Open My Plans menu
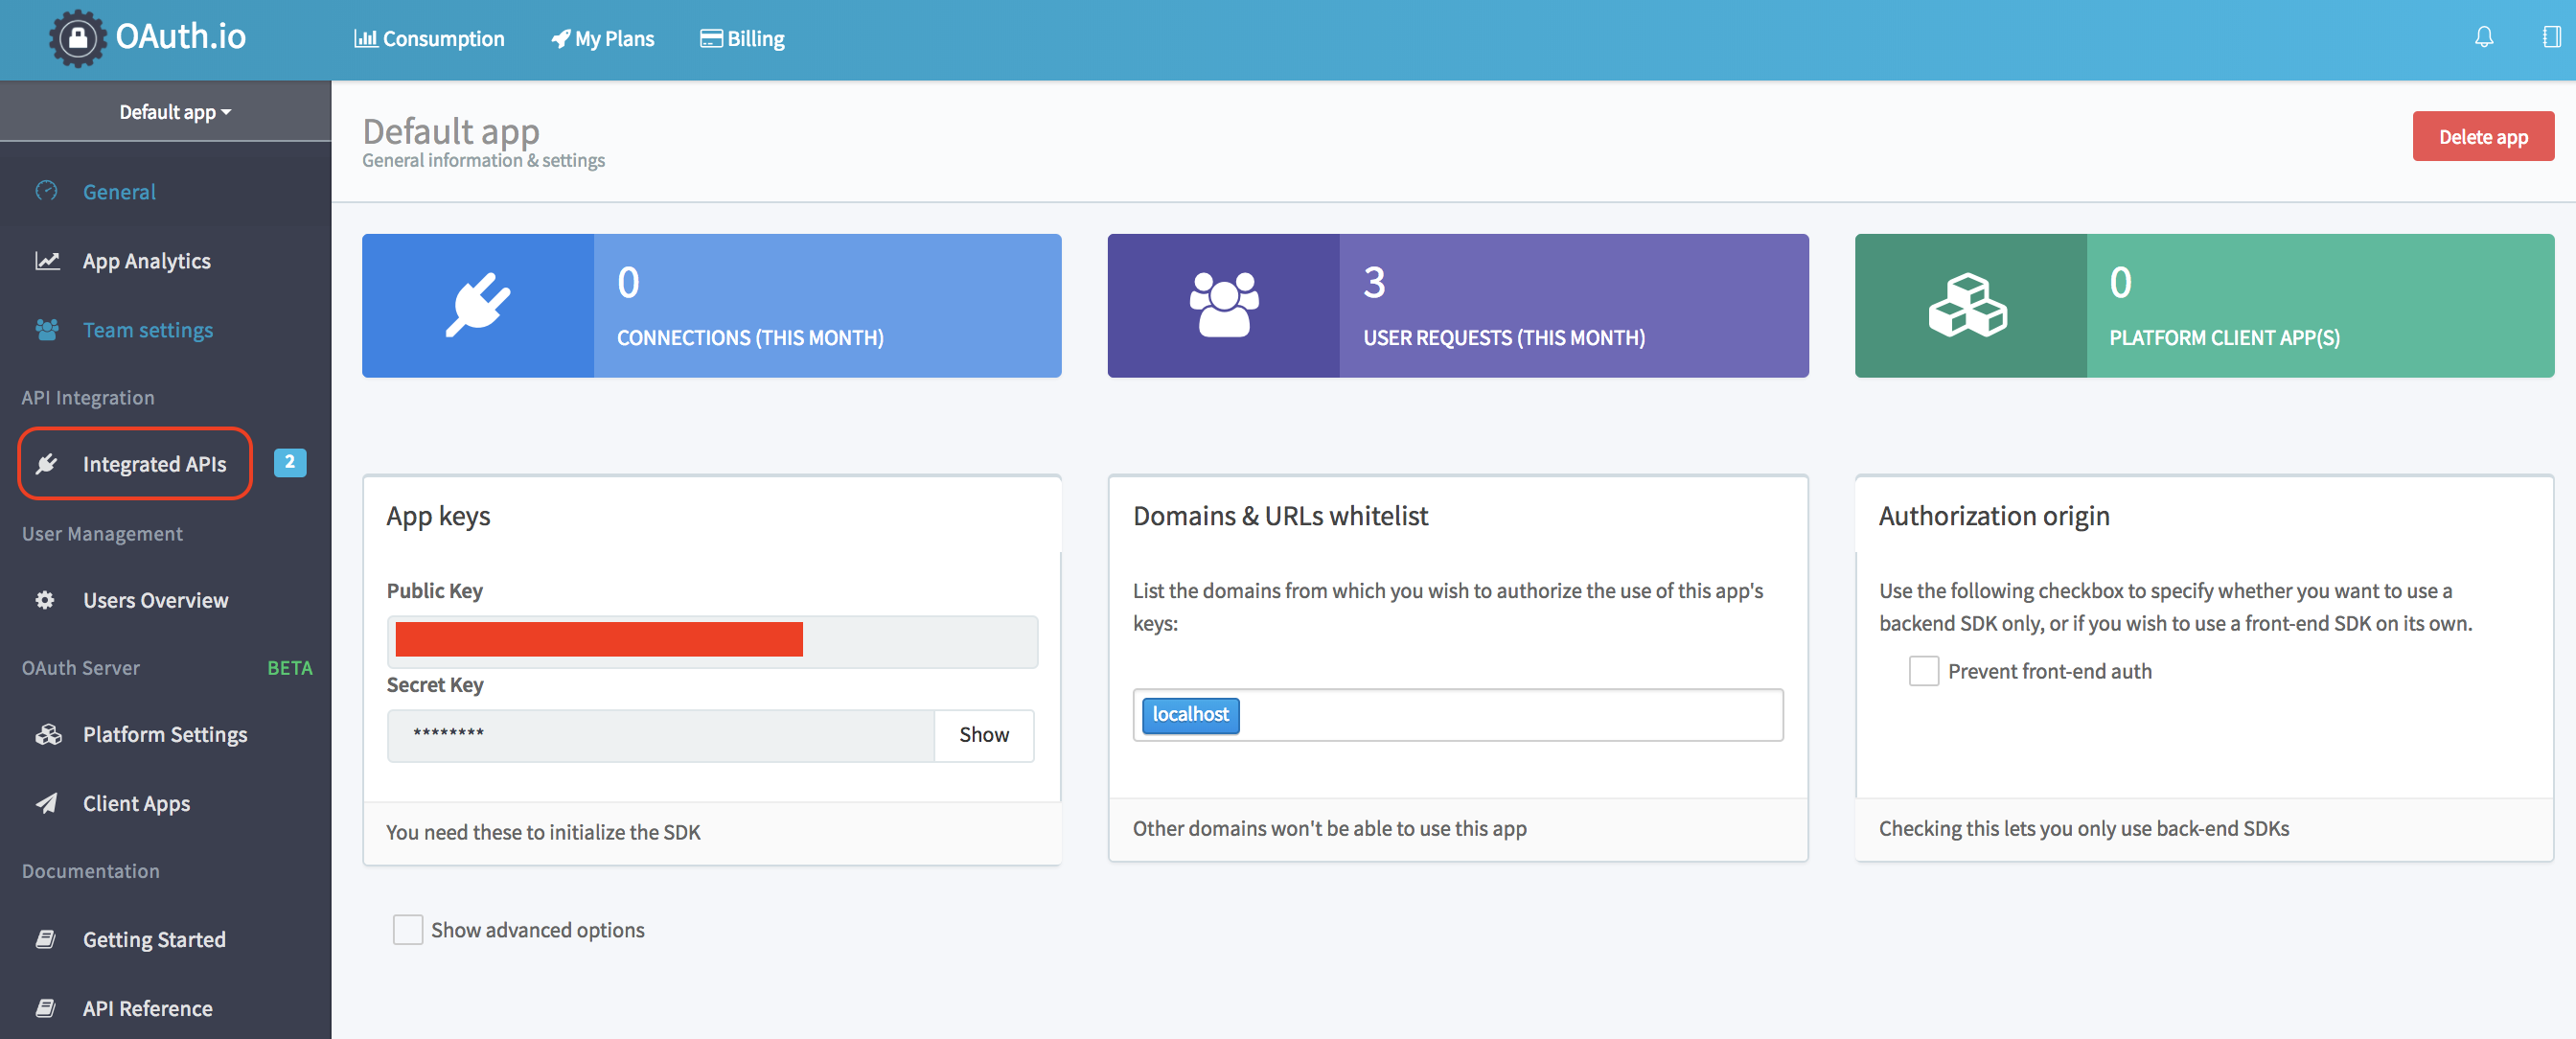The image size is (2576, 1039). tap(602, 39)
